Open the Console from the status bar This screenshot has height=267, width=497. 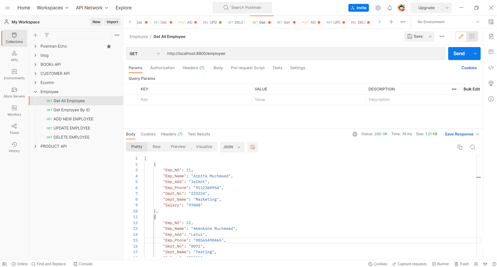pyautogui.click(x=83, y=264)
